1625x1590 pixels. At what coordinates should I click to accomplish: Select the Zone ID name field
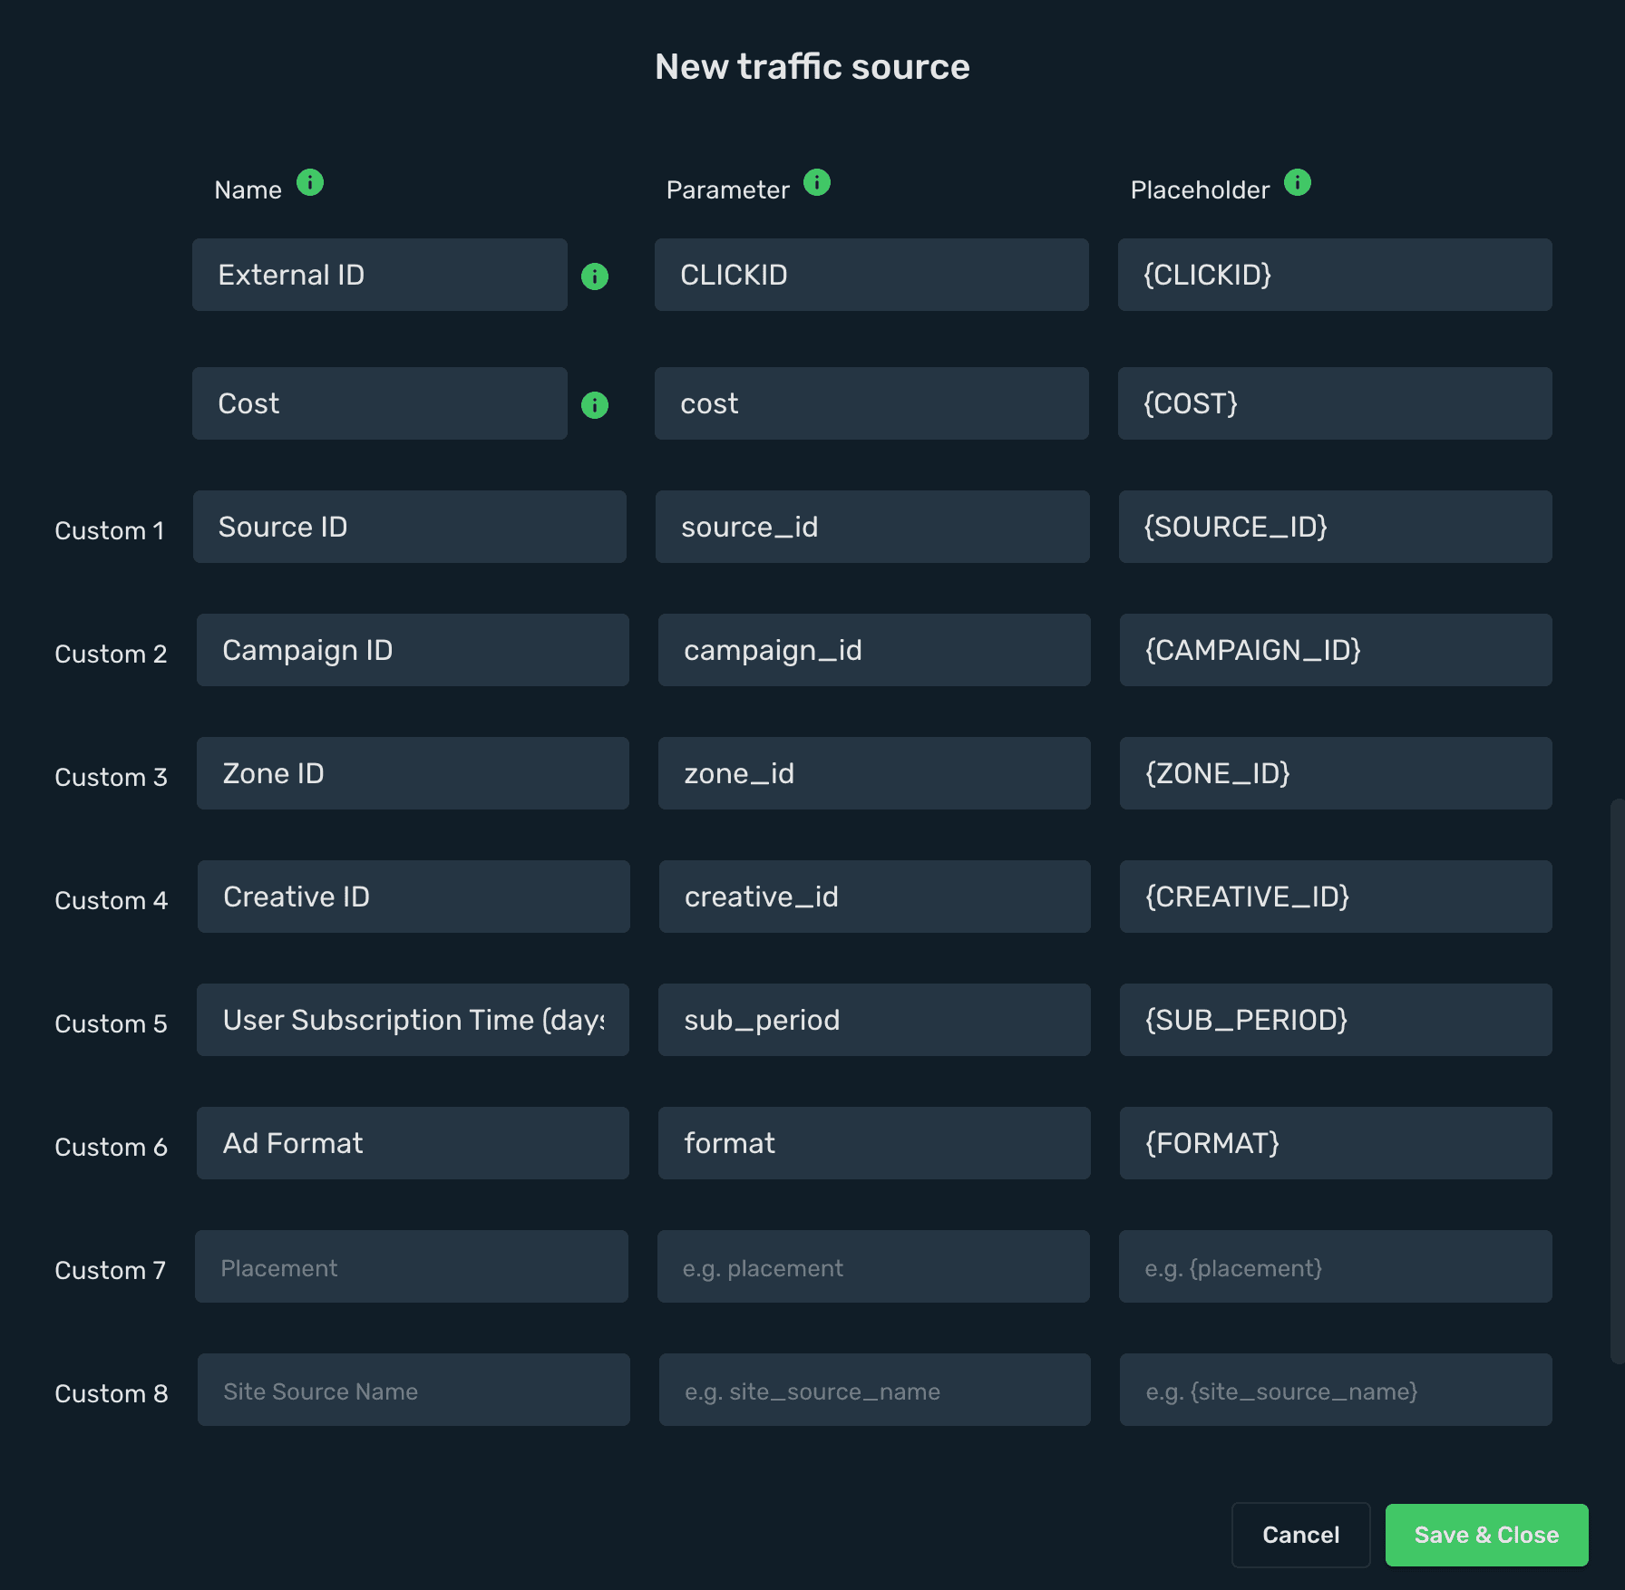pos(413,773)
